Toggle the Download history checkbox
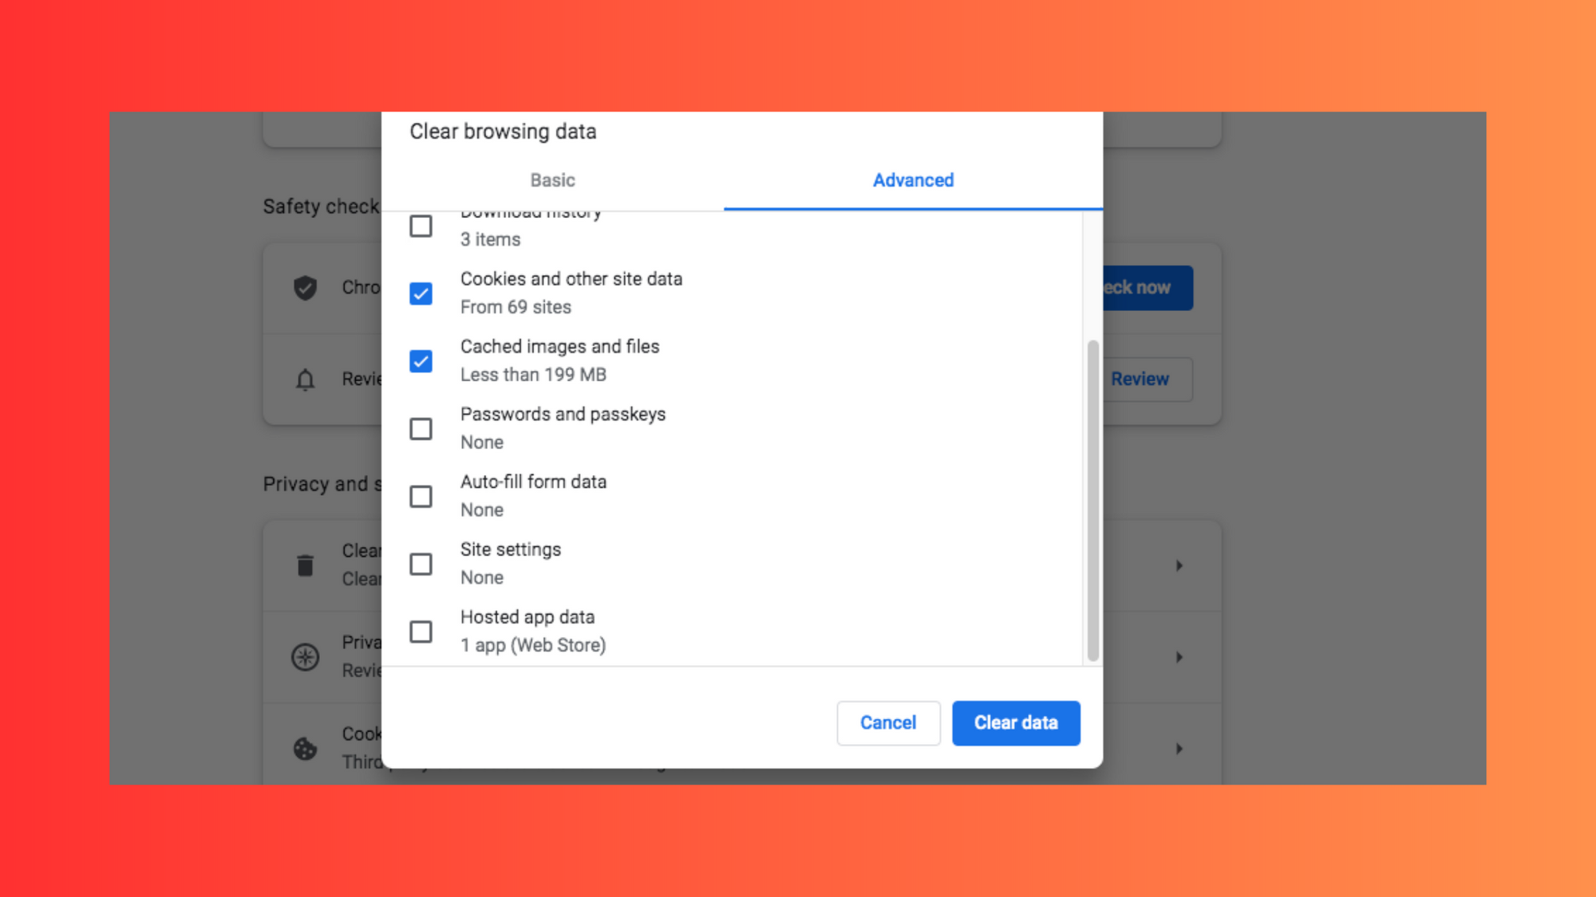 click(x=421, y=226)
